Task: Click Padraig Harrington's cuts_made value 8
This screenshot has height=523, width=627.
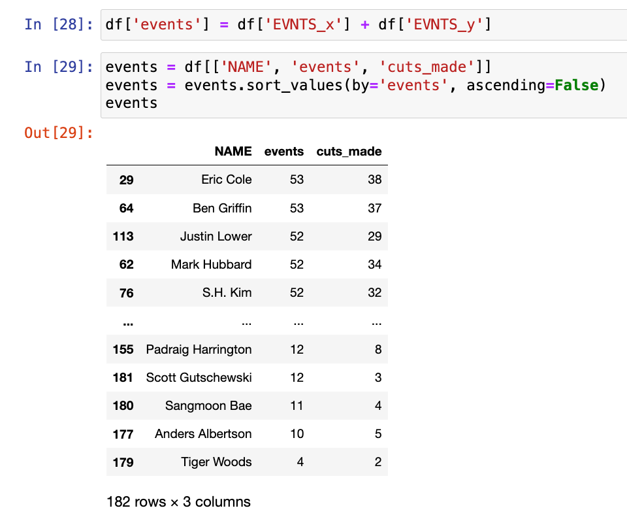Action: click(x=378, y=349)
